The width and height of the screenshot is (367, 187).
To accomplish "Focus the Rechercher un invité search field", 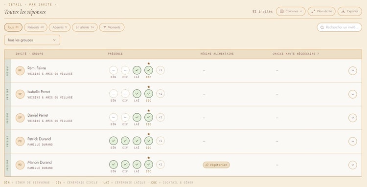I will point(340,27).
